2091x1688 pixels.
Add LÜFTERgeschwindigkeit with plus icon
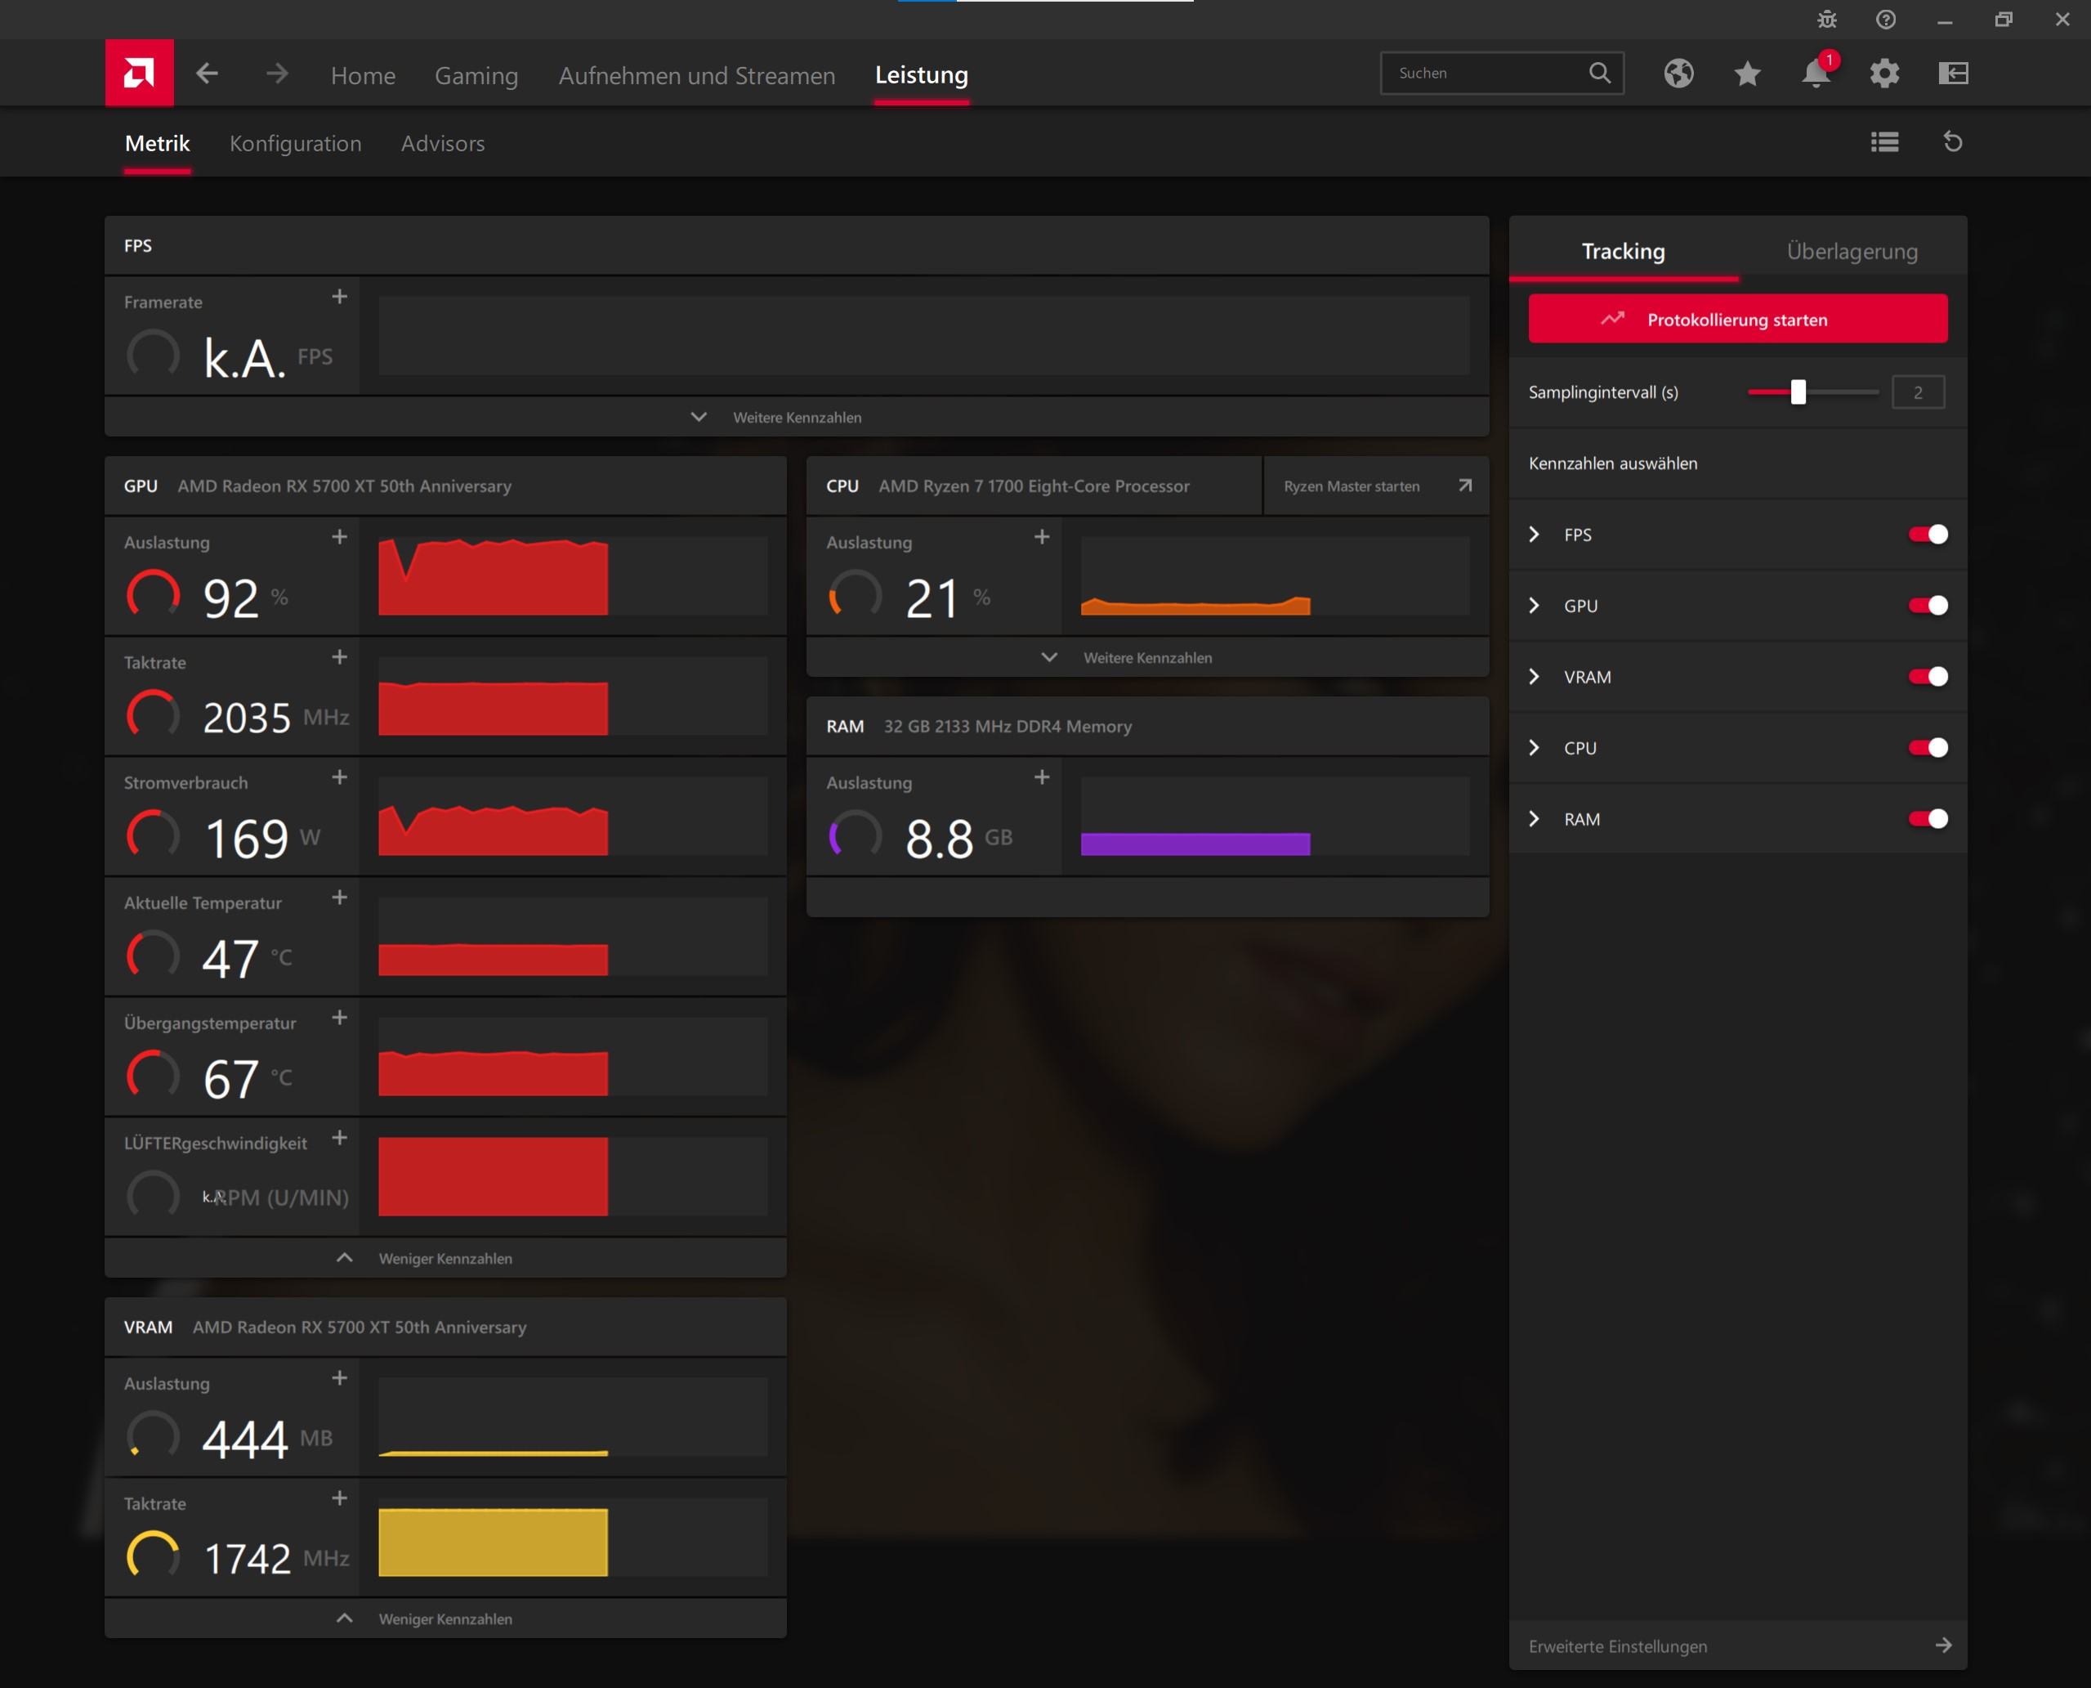point(339,1138)
